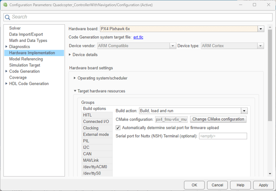
Task: Open the Device vendor dropdown
Action: (173, 46)
